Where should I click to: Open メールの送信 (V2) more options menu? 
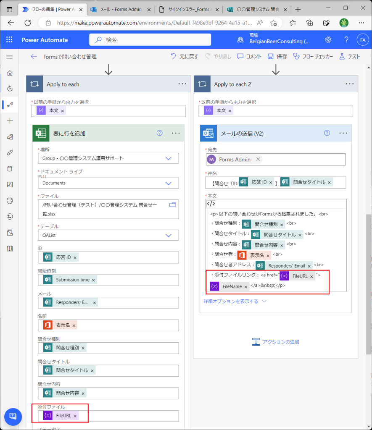[x=343, y=133]
